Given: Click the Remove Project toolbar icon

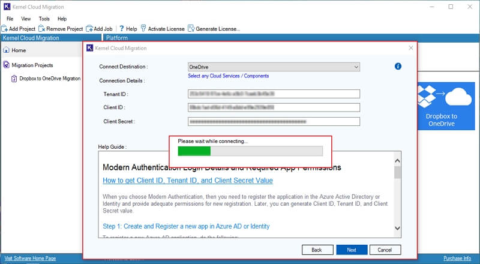Looking at the screenshot, I should 41,29.
